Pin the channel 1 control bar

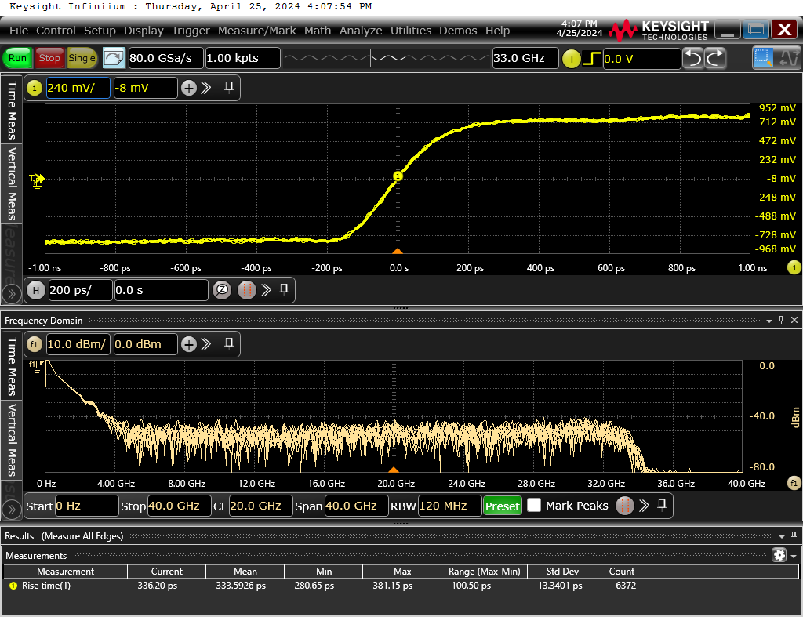point(229,87)
